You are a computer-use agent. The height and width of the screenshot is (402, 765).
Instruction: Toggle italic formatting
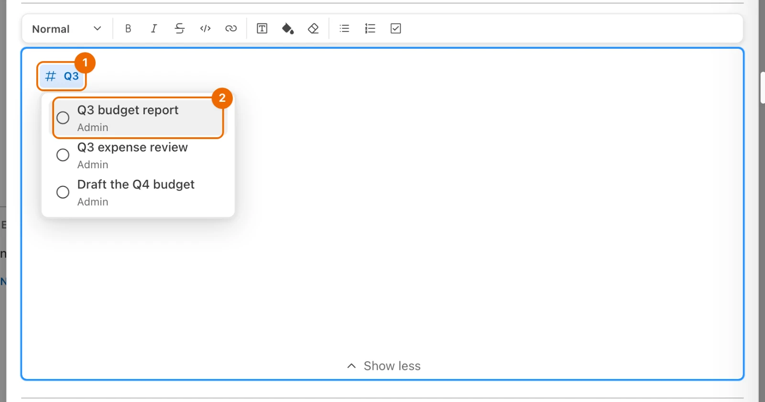pos(154,29)
